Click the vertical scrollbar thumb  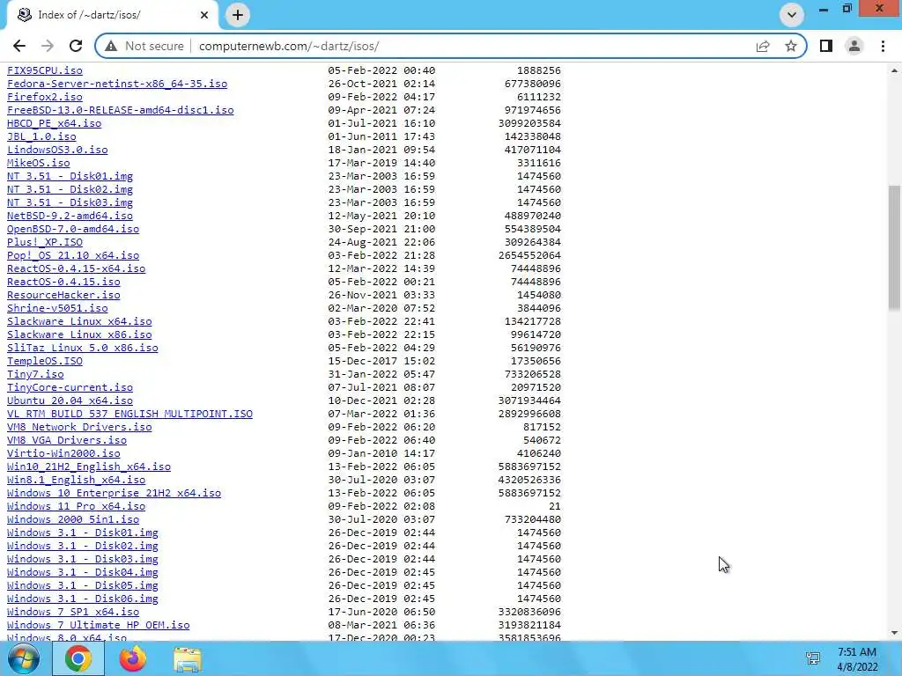coord(894,248)
